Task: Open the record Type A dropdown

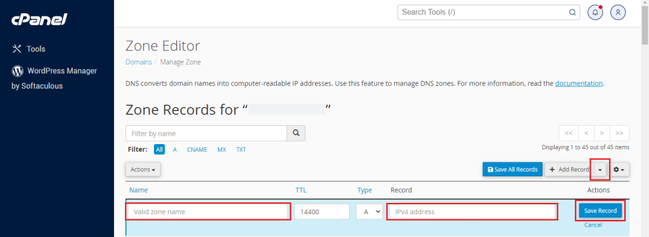Action: tap(369, 211)
